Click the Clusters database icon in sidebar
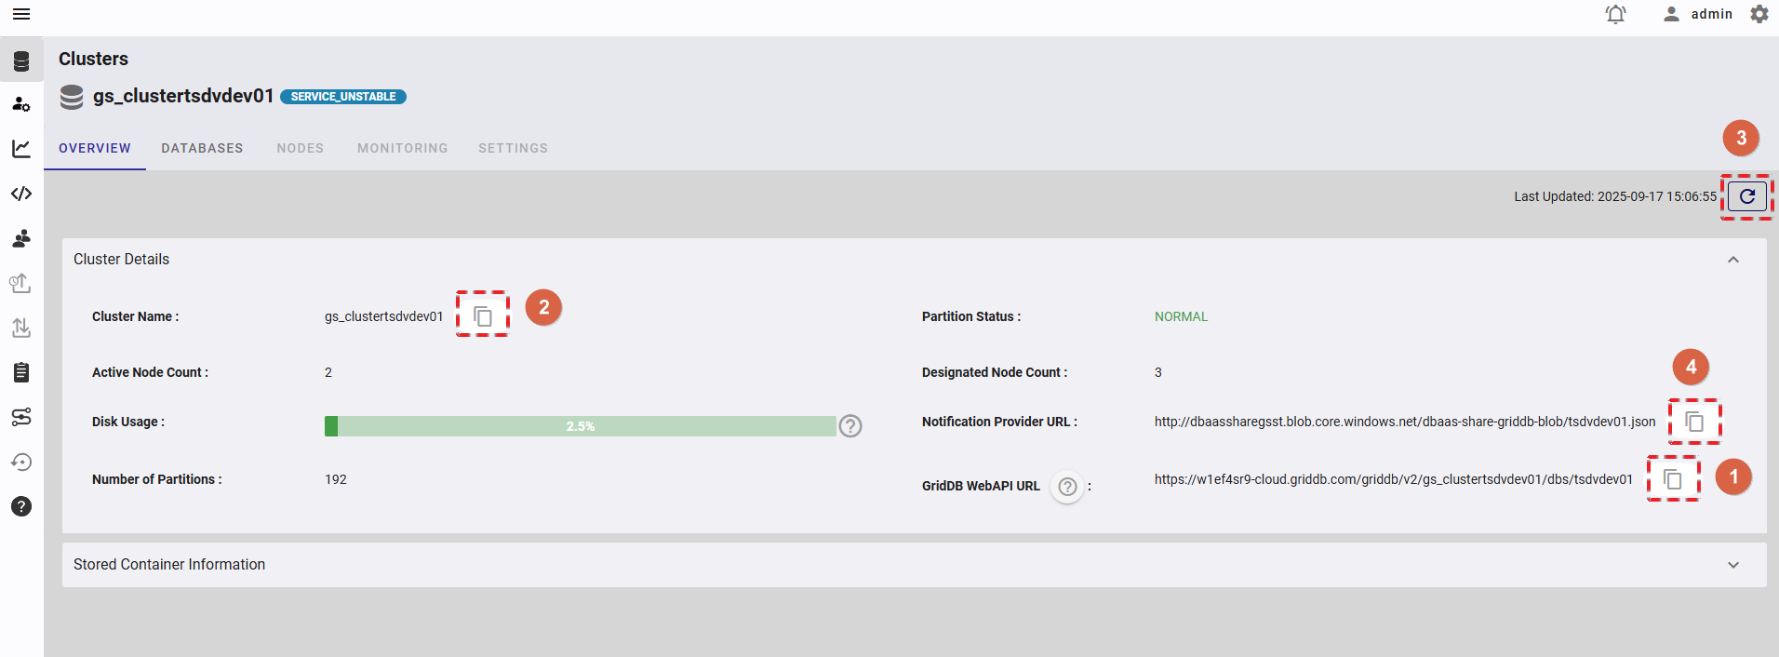Viewport: 1779px width, 657px height. [21, 61]
